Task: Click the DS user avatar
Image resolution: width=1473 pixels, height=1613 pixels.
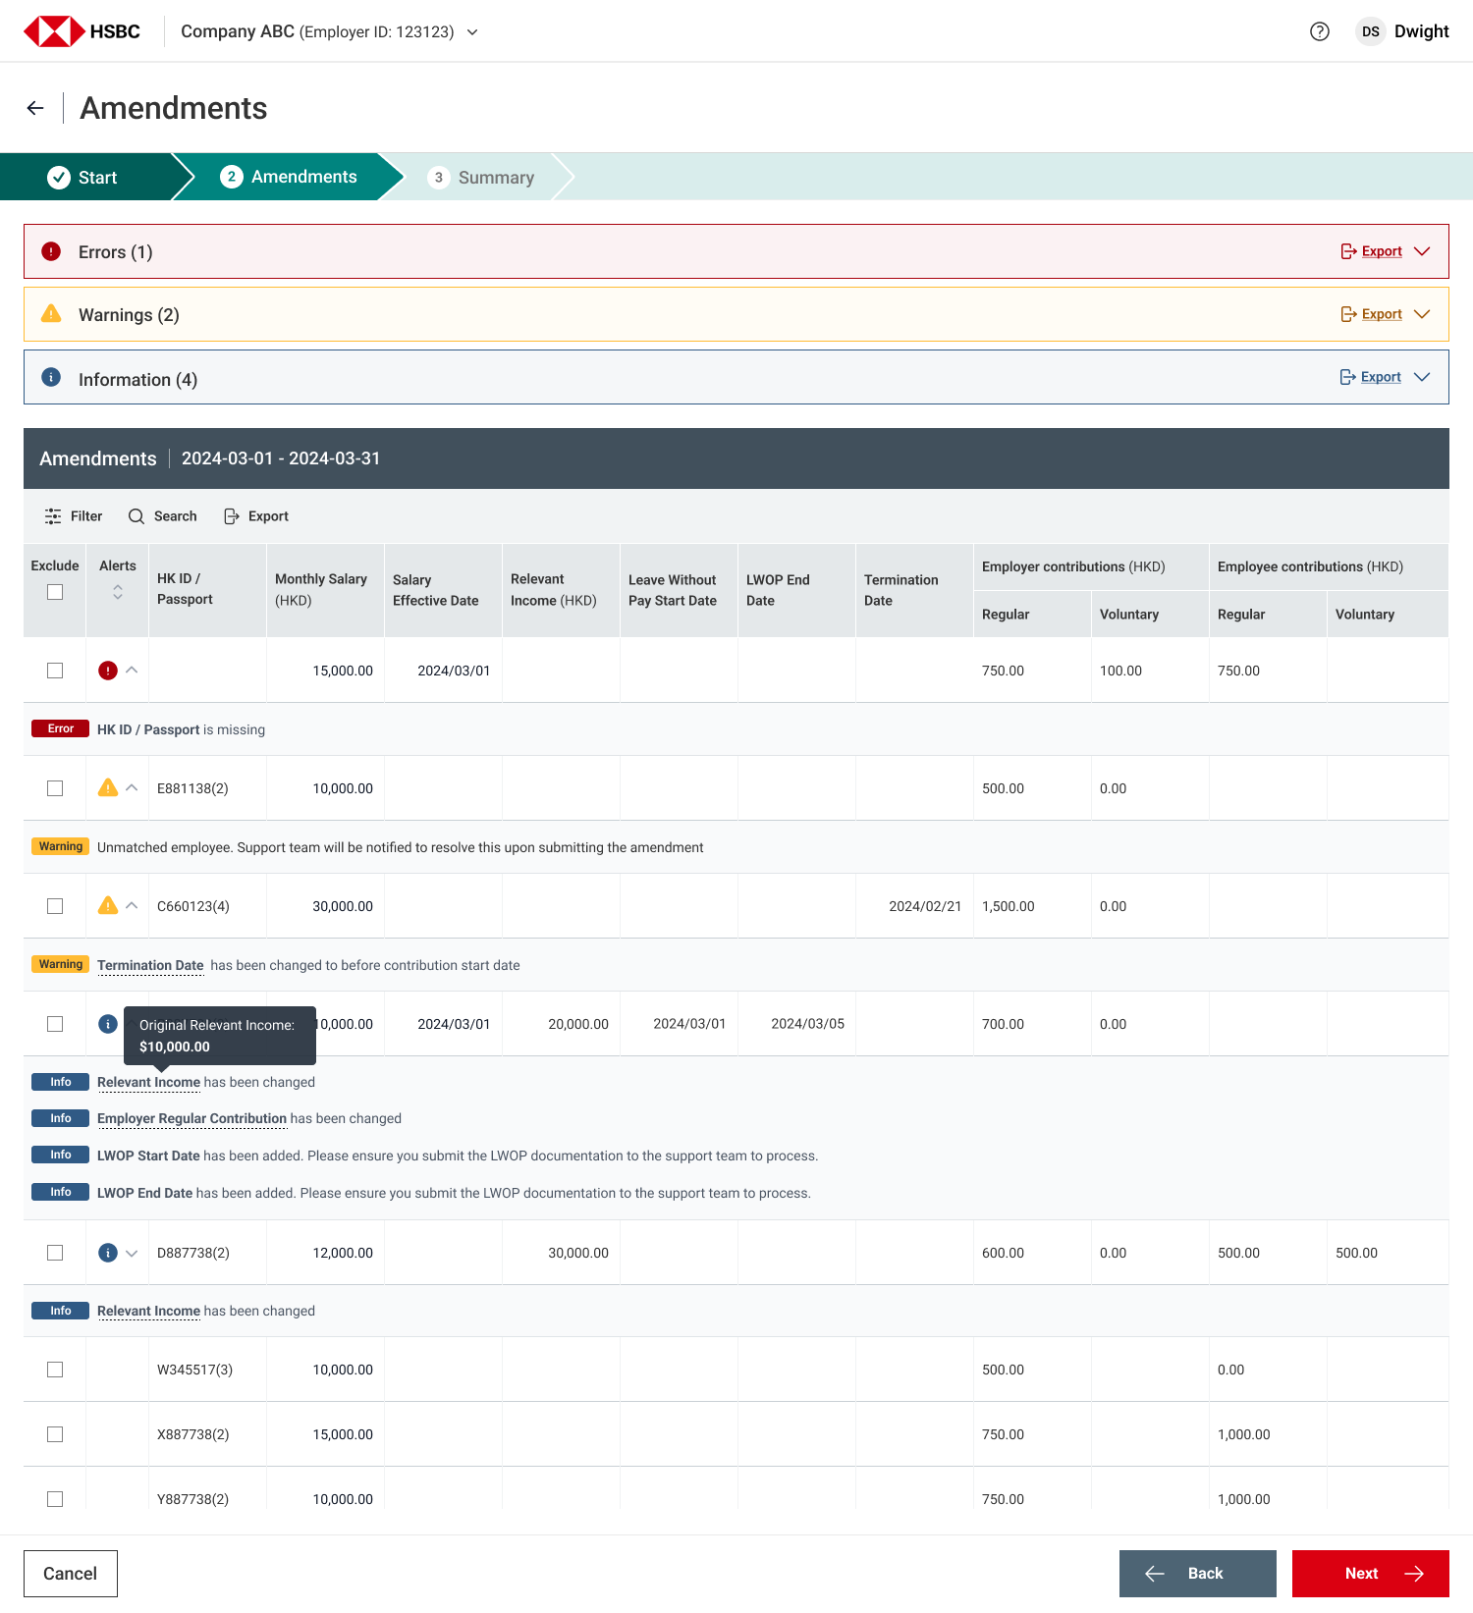Action: [x=1371, y=31]
